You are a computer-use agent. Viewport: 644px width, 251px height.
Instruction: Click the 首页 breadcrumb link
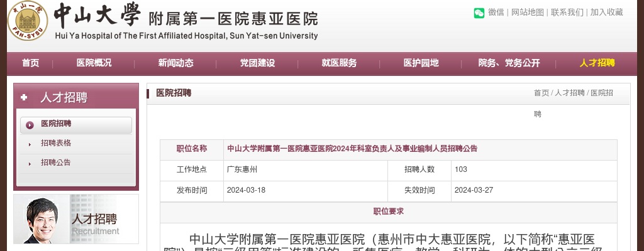[541, 93]
